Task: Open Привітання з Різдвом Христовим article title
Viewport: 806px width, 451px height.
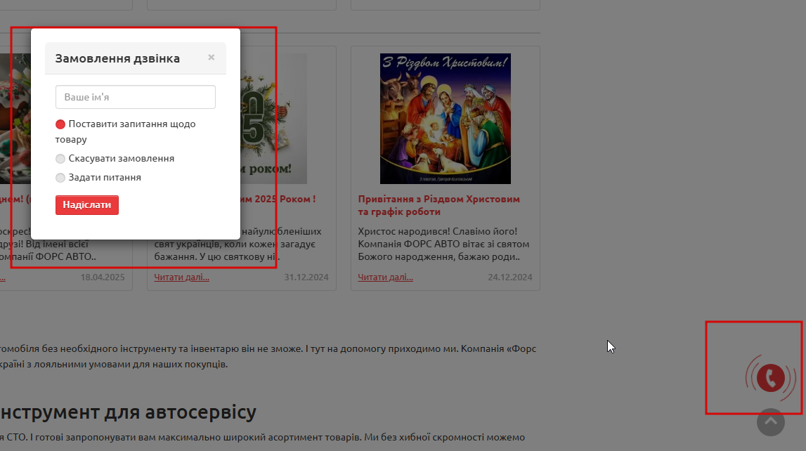Action: [439, 205]
